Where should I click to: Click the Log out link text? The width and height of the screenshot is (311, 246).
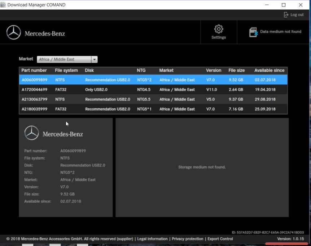[x=297, y=15]
